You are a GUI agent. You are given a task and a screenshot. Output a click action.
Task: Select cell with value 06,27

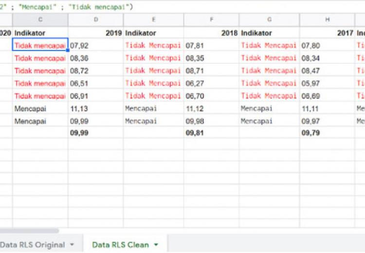[211, 83]
